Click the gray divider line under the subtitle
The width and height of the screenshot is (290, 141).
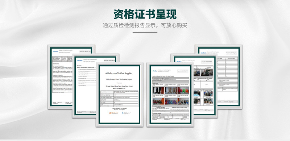[145, 32]
